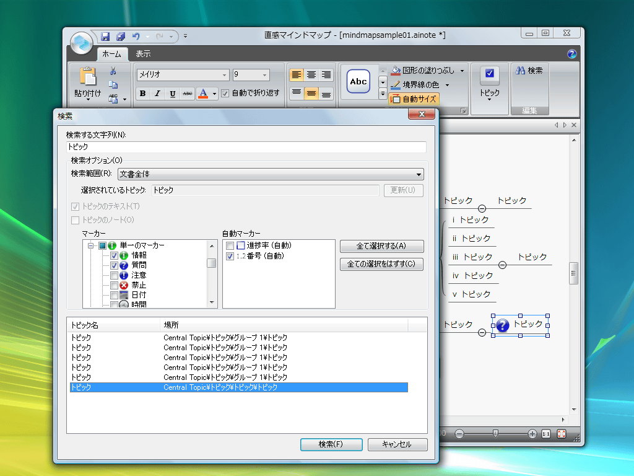Switch to the 表示 ribbon tab
This screenshot has height=476, width=634.
click(143, 54)
